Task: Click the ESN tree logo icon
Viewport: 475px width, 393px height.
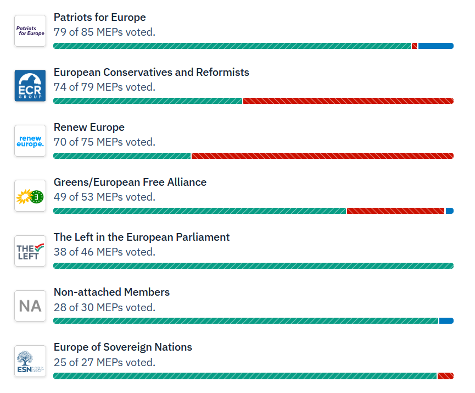Action: [x=30, y=361]
